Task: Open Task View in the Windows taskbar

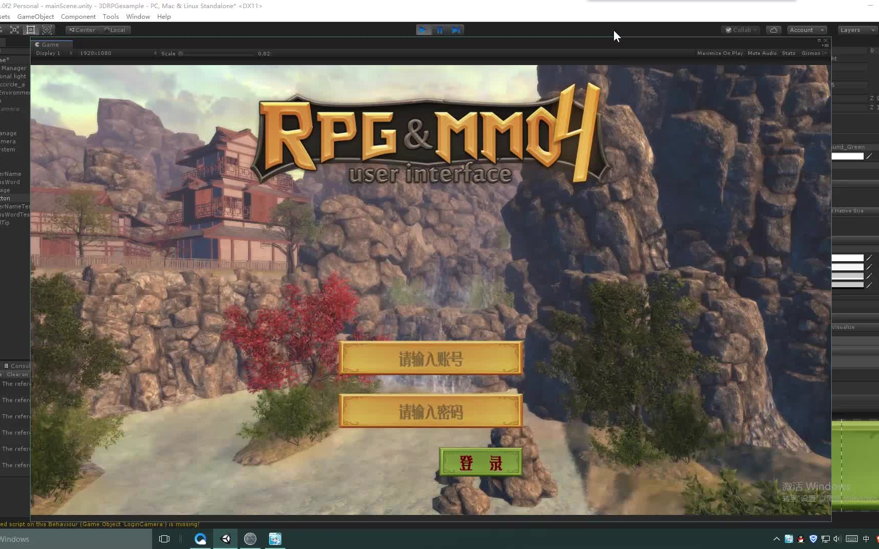Action: 164,539
